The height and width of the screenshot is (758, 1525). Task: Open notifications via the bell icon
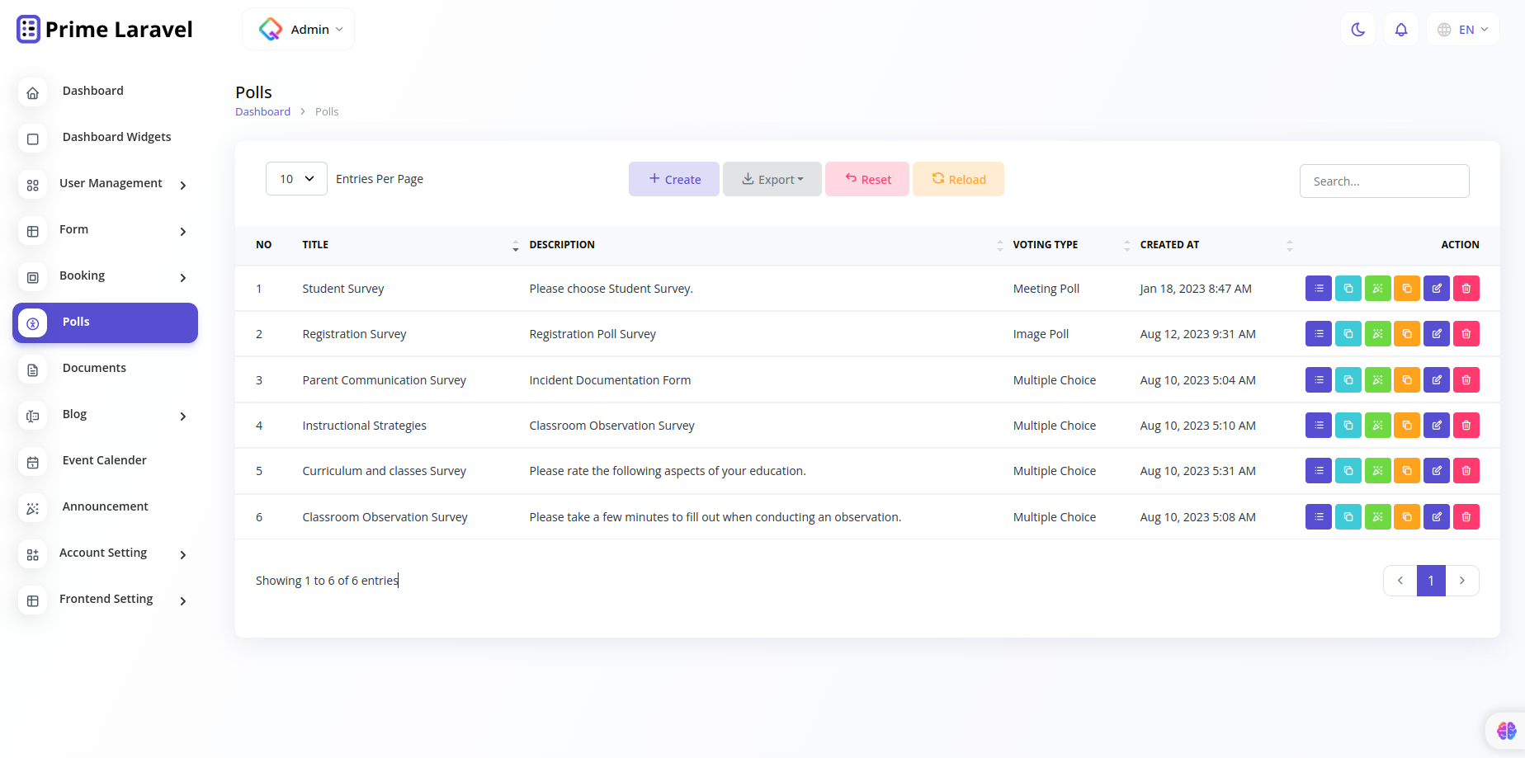coord(1401,29)
